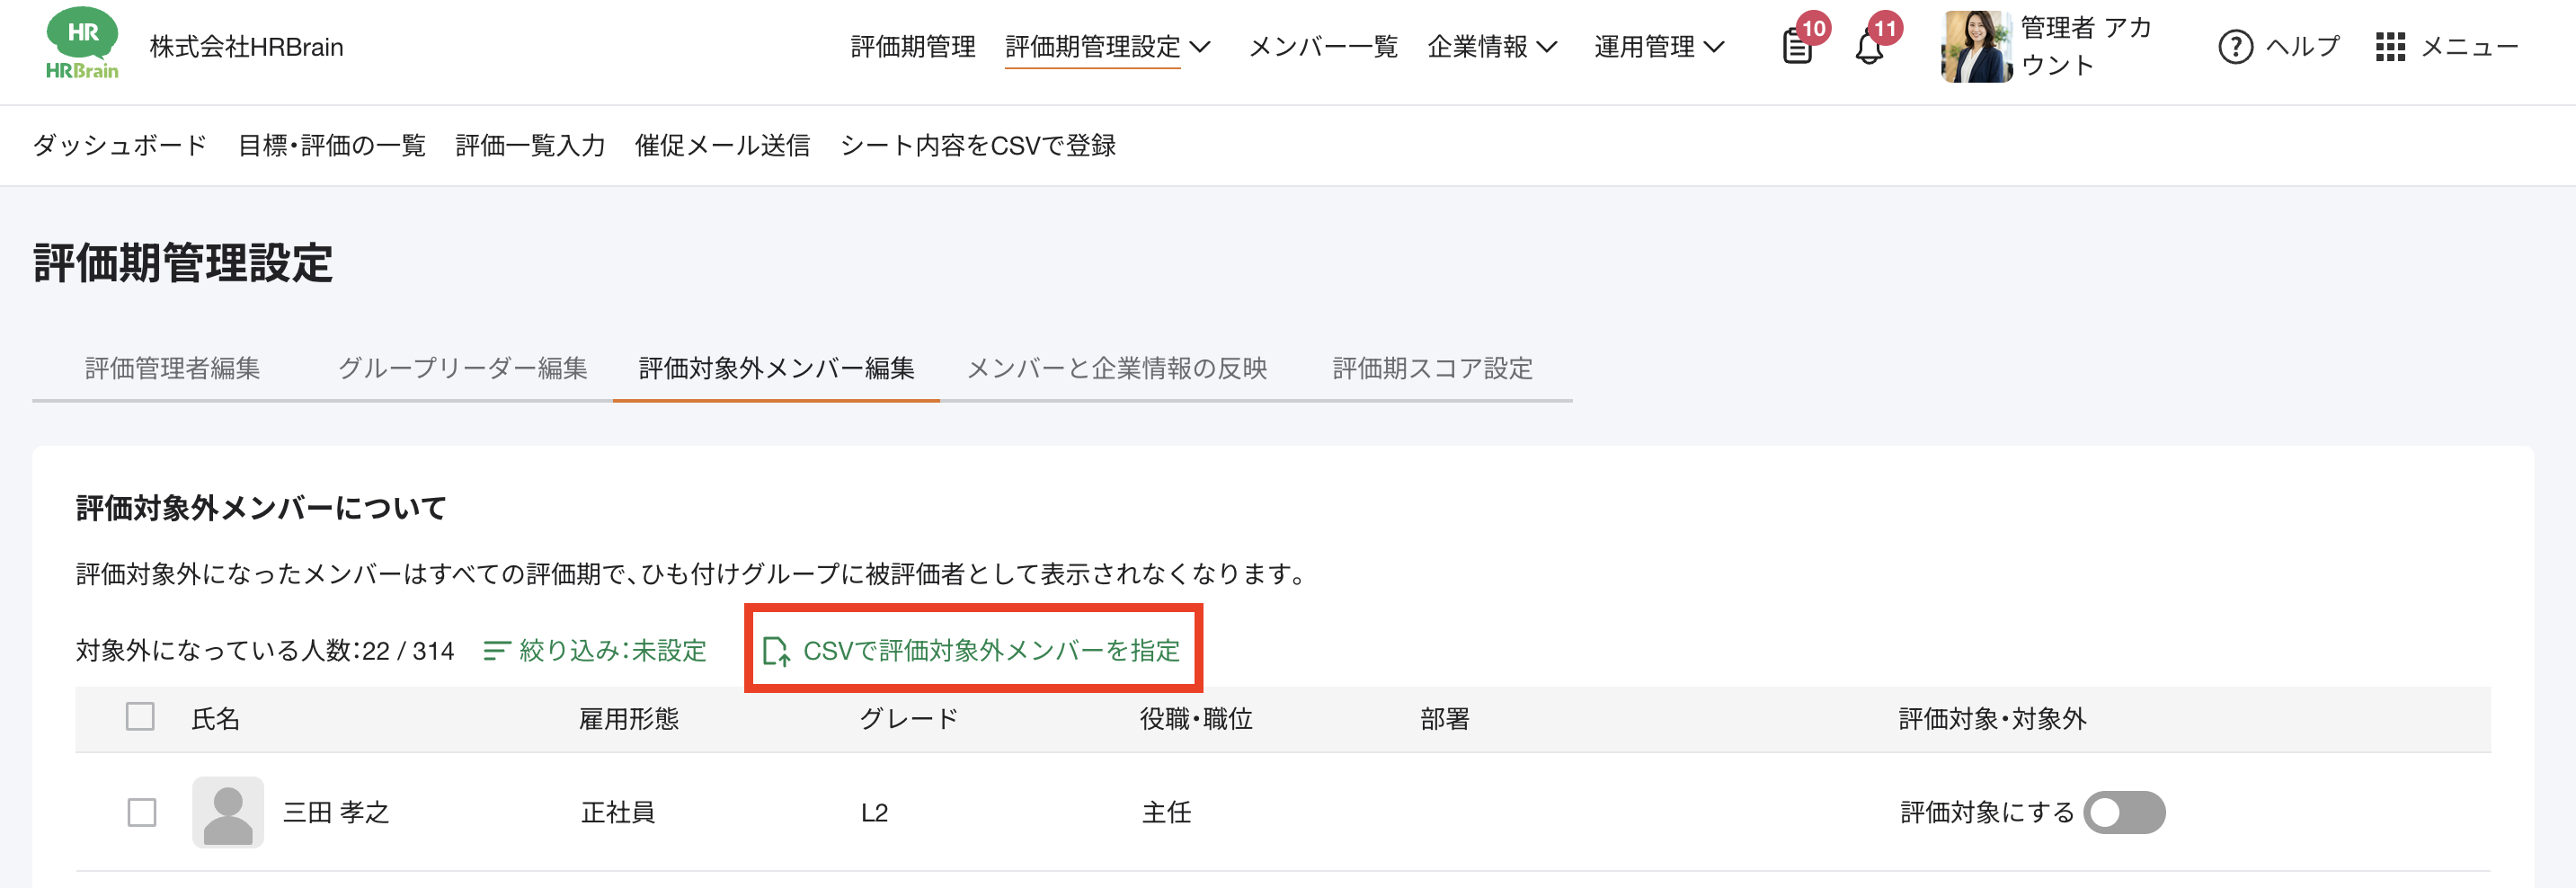2576x888 pixels.
Task: Click 三田 孝之's avatar placeholder
Action: [x=228, y=812]
